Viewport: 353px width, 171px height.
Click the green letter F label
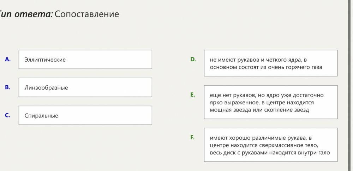tap(192, 137)
